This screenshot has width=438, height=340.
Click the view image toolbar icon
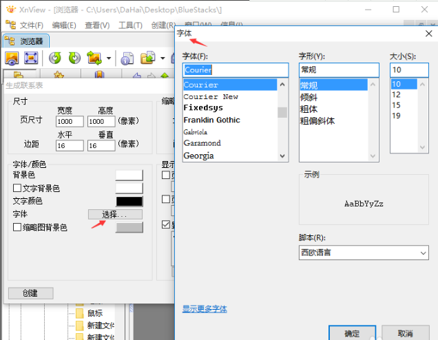pyautogui.click(x=12, y=59)
